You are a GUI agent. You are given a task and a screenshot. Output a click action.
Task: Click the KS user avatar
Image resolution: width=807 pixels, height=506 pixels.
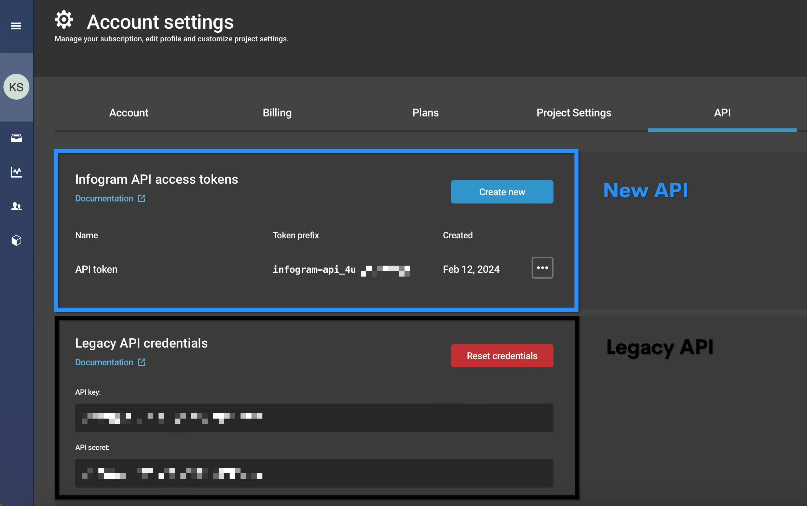16,87
